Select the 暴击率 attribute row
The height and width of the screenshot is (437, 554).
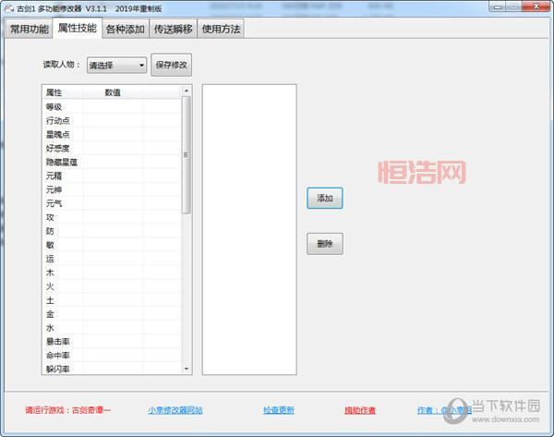(x=92, y=342)
